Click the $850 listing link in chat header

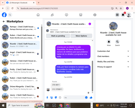click(x=65, y=32)
